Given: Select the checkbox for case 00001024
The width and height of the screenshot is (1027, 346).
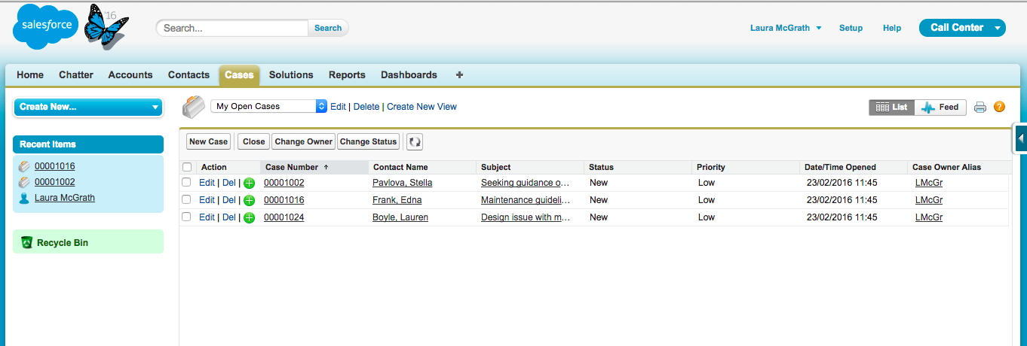Looking at the screenshot, I should [187, 217].
